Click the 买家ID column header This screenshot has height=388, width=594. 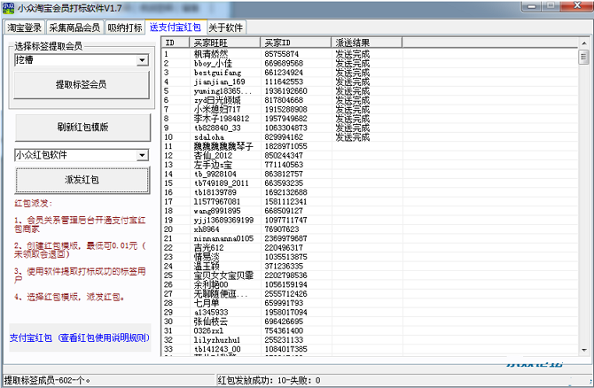pyautogui.click(x=295, y=43)
